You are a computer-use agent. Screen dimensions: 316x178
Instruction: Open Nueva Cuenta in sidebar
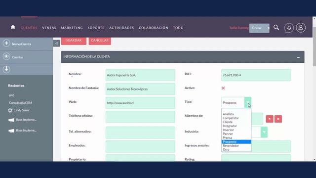[x=21, y=44]
